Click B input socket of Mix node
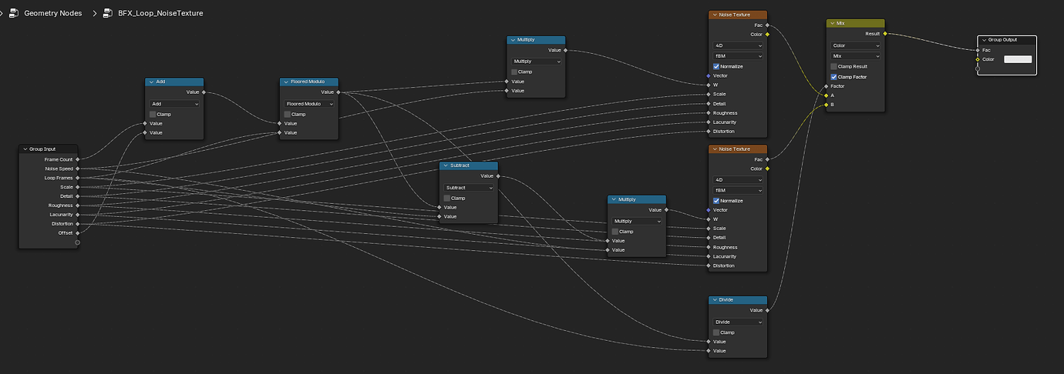Image resolution: width=1064 pixels, height=374 pixels. (x=826, y=105)
